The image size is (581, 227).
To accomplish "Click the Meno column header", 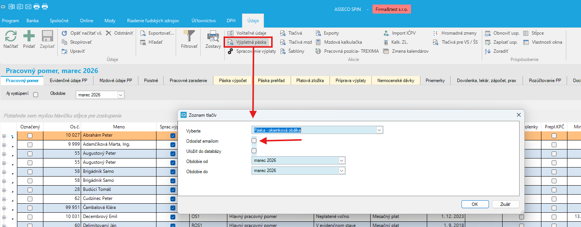I will click(x=119, y=127).
